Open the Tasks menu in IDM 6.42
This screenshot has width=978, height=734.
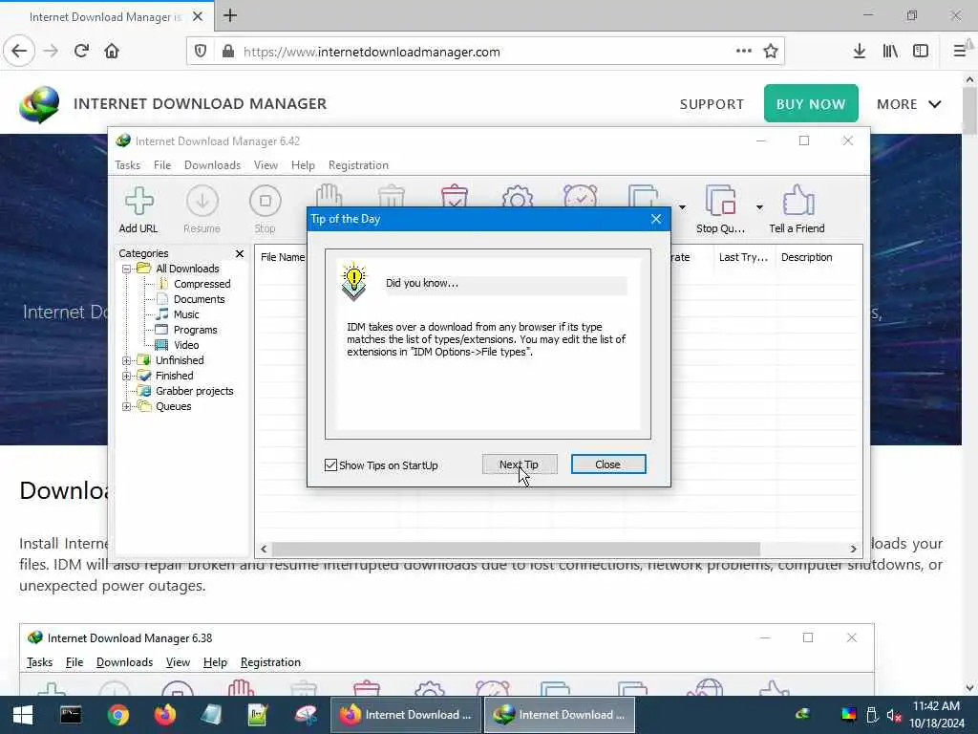click(x=127, y=165)
